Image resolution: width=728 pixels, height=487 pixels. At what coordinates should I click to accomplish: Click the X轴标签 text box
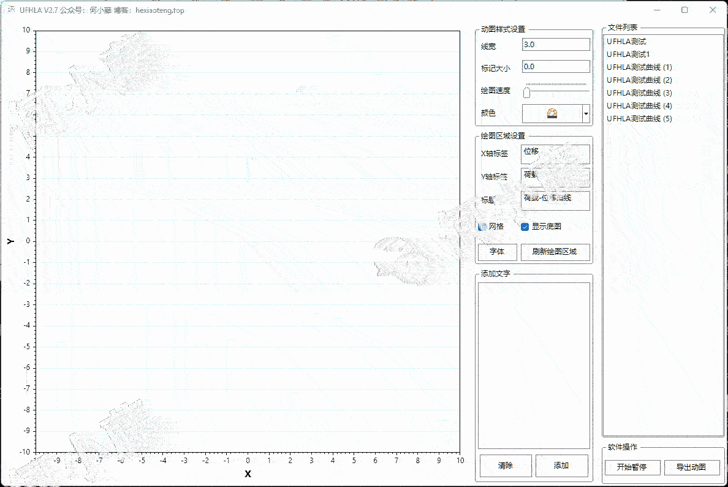pos(555,154)
